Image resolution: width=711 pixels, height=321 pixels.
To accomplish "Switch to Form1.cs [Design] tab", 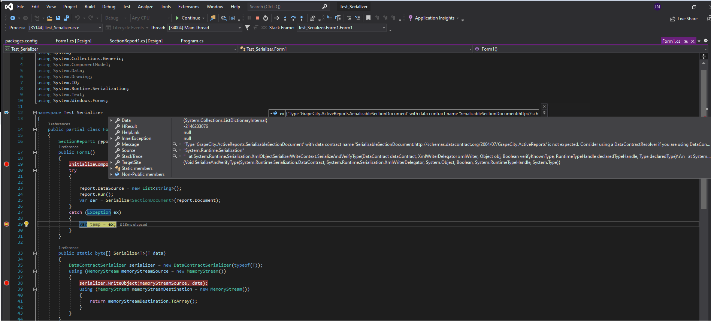I will pos(73,41).
